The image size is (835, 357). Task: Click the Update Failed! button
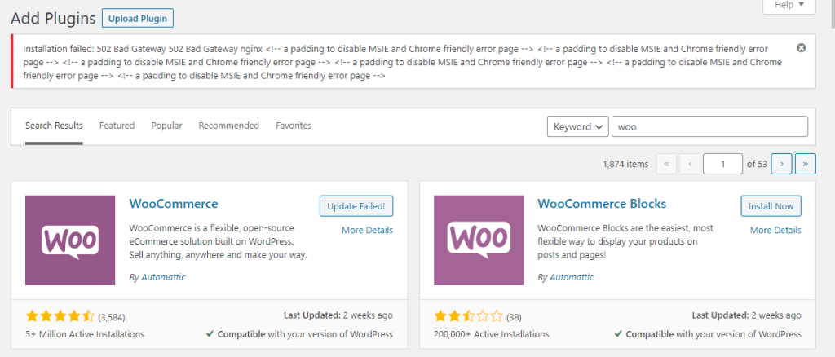[356, 206]
